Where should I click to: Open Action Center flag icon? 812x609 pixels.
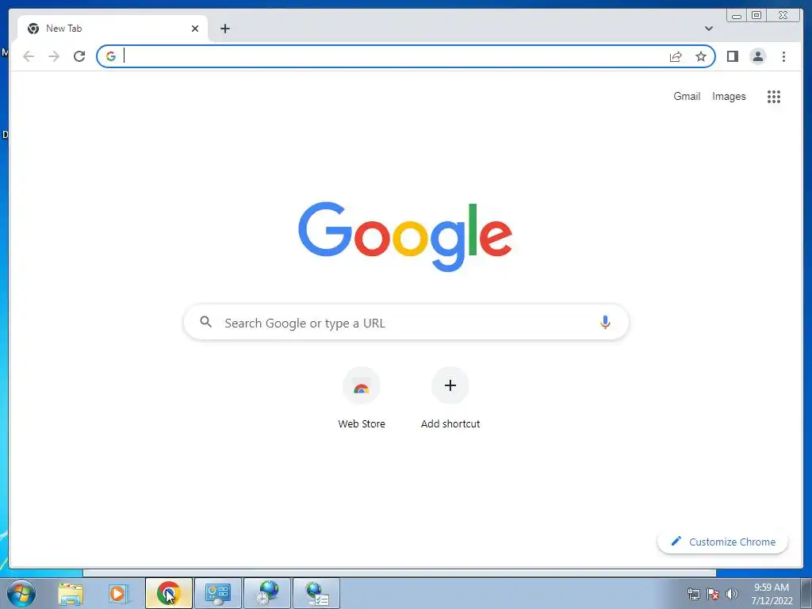713,594
